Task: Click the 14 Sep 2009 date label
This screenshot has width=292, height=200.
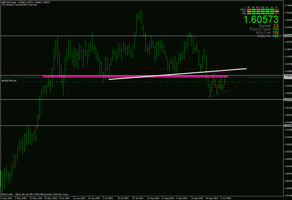Action: pyautogui.click(x=197, y=198)
